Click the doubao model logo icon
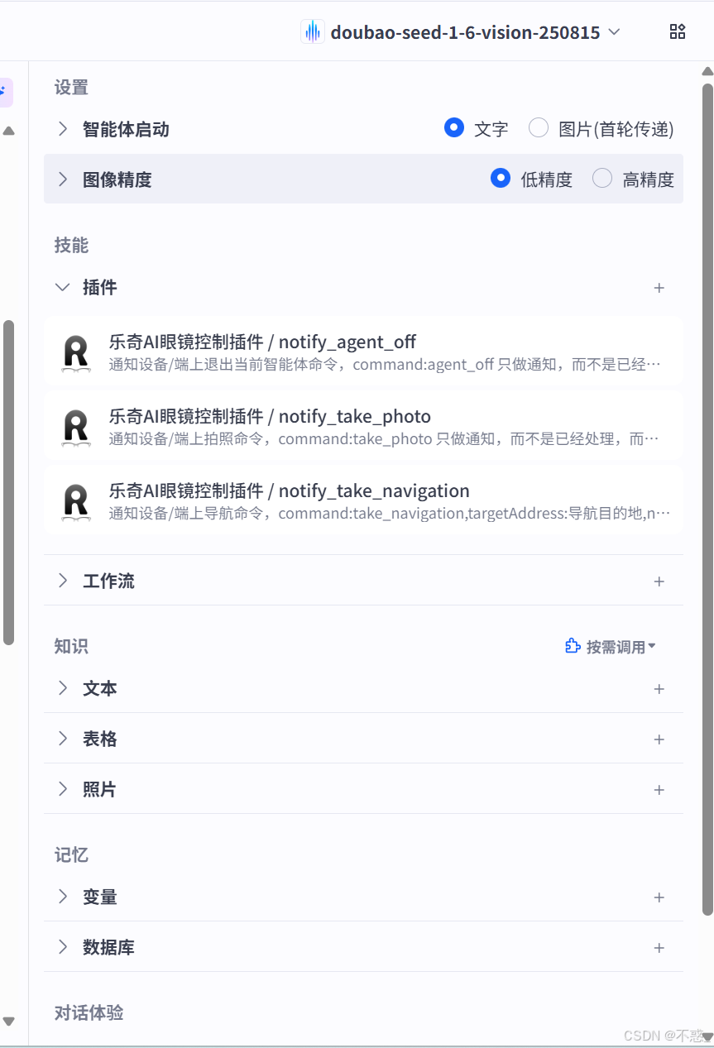The width and height of the screenshot is (714, 1048). (x=312, y=32)
